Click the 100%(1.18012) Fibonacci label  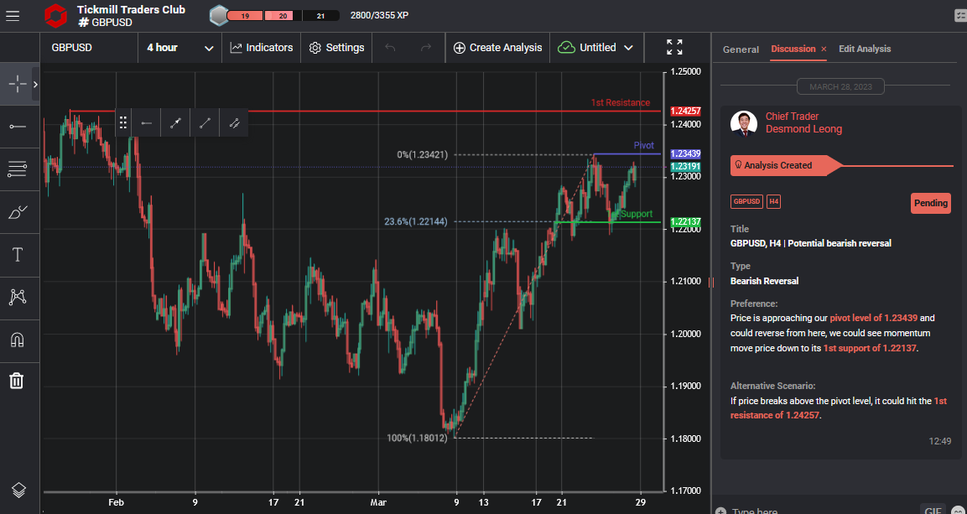417,439
